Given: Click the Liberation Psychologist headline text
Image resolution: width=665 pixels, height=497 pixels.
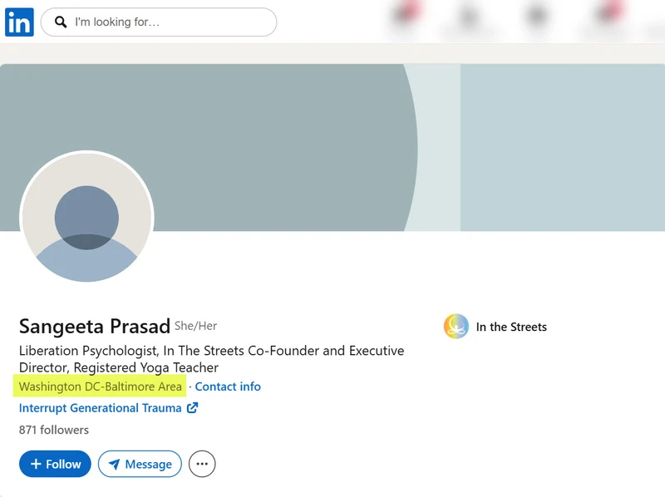Looking at the screenshot, I should [x=212, y=359].
